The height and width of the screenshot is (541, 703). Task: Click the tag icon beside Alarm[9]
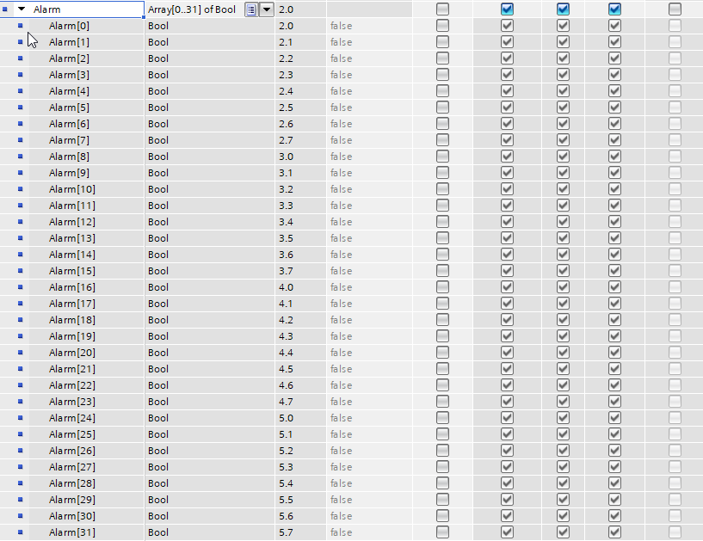20,173
